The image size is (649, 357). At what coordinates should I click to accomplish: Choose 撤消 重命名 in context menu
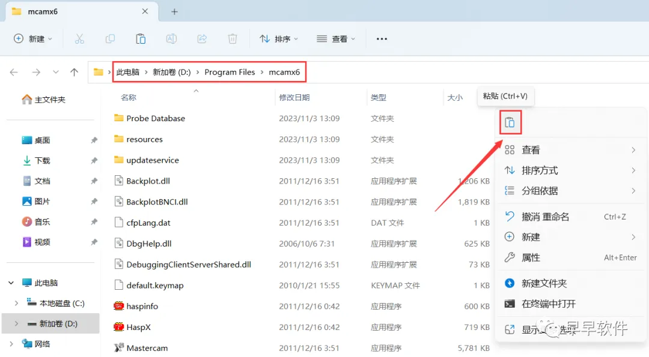pos(570,217)
